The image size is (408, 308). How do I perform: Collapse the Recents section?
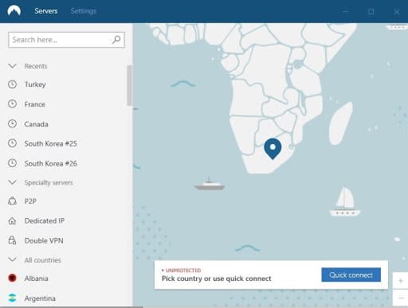[x=12, y=66]
